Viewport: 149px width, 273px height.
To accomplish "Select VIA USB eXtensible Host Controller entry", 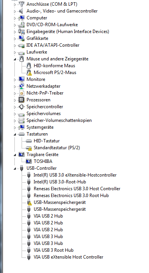I will coord(68,257).
